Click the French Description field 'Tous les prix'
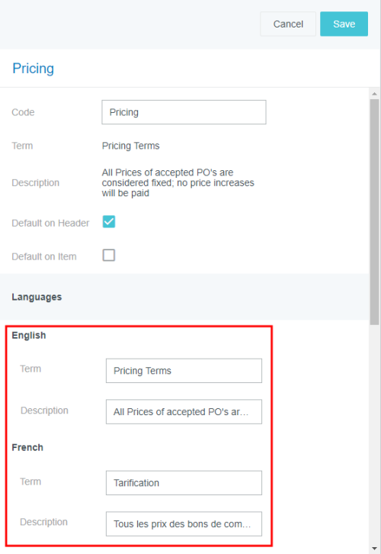 click(x=184, y=523)
